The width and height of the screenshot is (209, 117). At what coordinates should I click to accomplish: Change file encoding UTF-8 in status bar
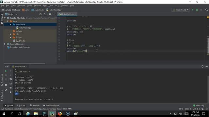click(x=196, y=109)
